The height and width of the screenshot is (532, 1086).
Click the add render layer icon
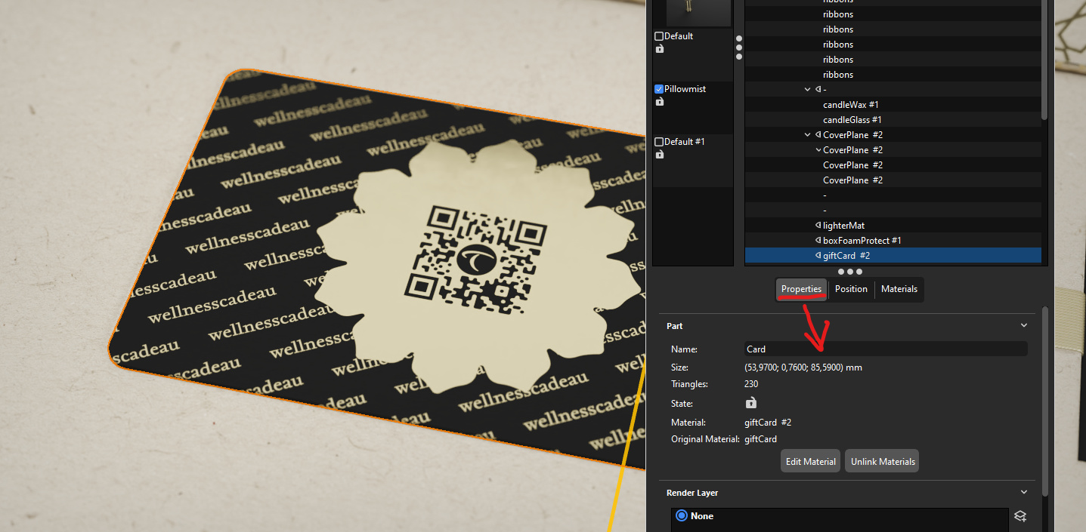click(1020, 516)
